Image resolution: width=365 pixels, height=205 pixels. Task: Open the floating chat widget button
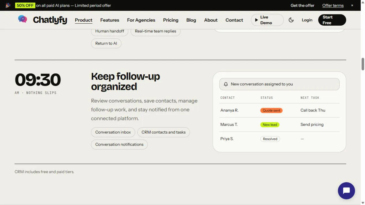coord(346,191)
